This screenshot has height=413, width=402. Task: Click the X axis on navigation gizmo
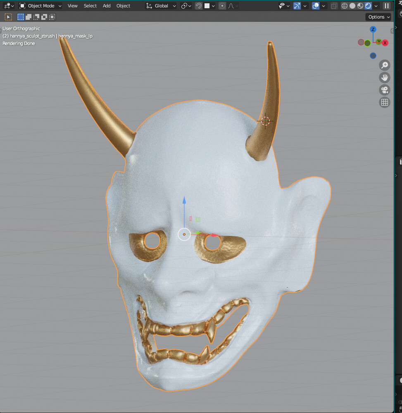pyautogui.click(x=385, y=42)
